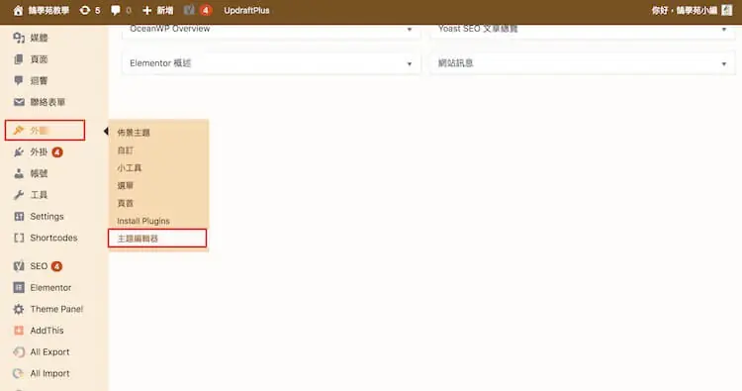Open the All Import icon in sidebar
This screenshot has height=391, width=742.
tap(19, 373)
